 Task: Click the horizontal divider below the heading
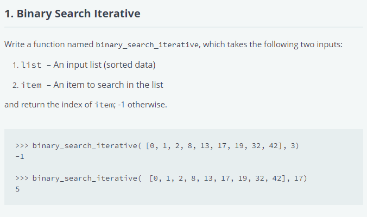point(184,27)
